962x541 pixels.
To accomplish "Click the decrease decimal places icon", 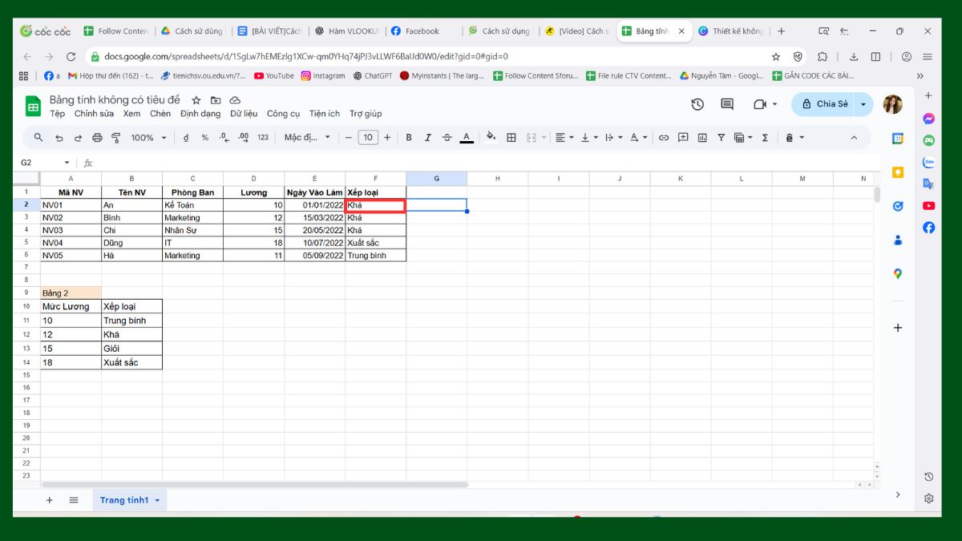I will click(222, 137).
